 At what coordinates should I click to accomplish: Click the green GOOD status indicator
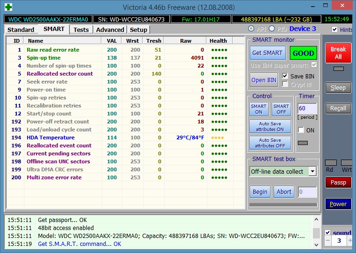coord(303,53)
